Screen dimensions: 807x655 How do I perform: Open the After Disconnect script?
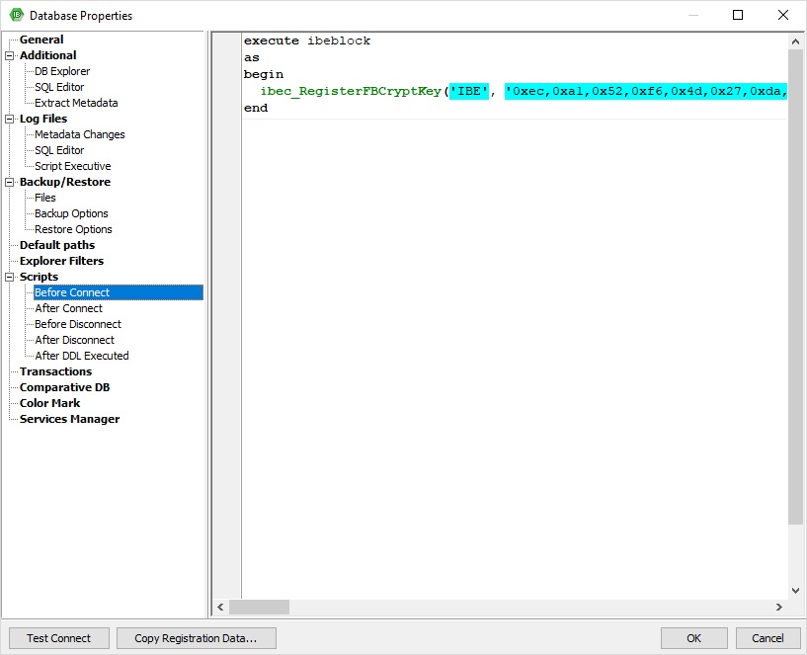pyautogui.click(x=75, y=341)
